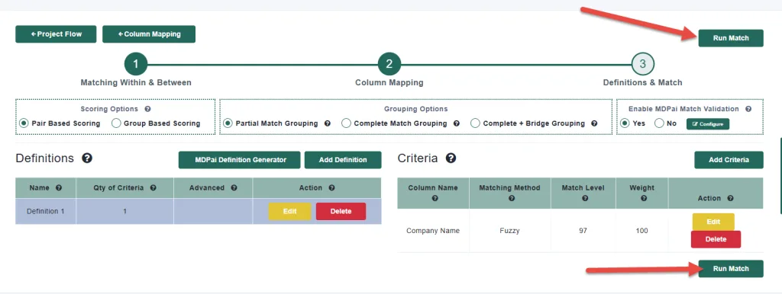
Task: Go to step 1 Matching Within & Between
Action: coord(136,64)
